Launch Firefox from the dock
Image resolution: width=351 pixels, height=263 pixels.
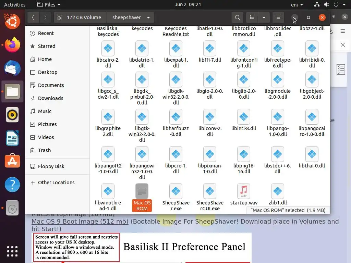(12, 45)
